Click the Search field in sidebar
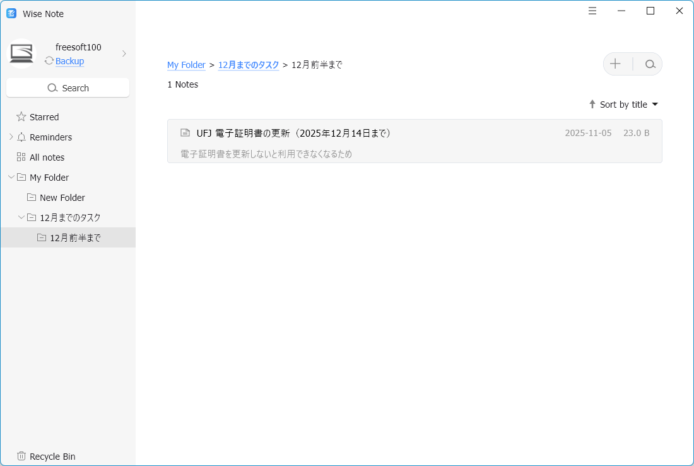The height and width of the screenshot is (466, 694). click(x=68, y=88)
